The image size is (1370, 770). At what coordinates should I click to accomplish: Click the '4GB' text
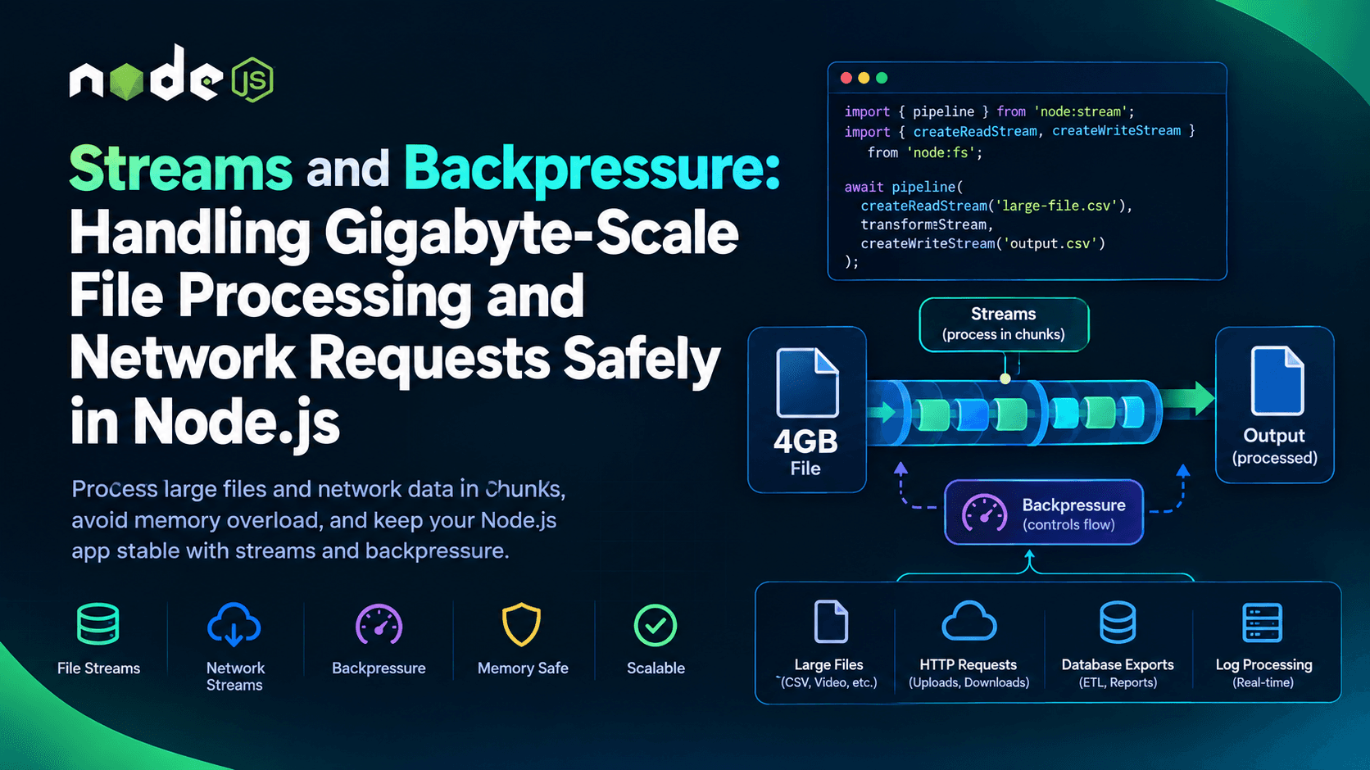click(x=805, y=442)
